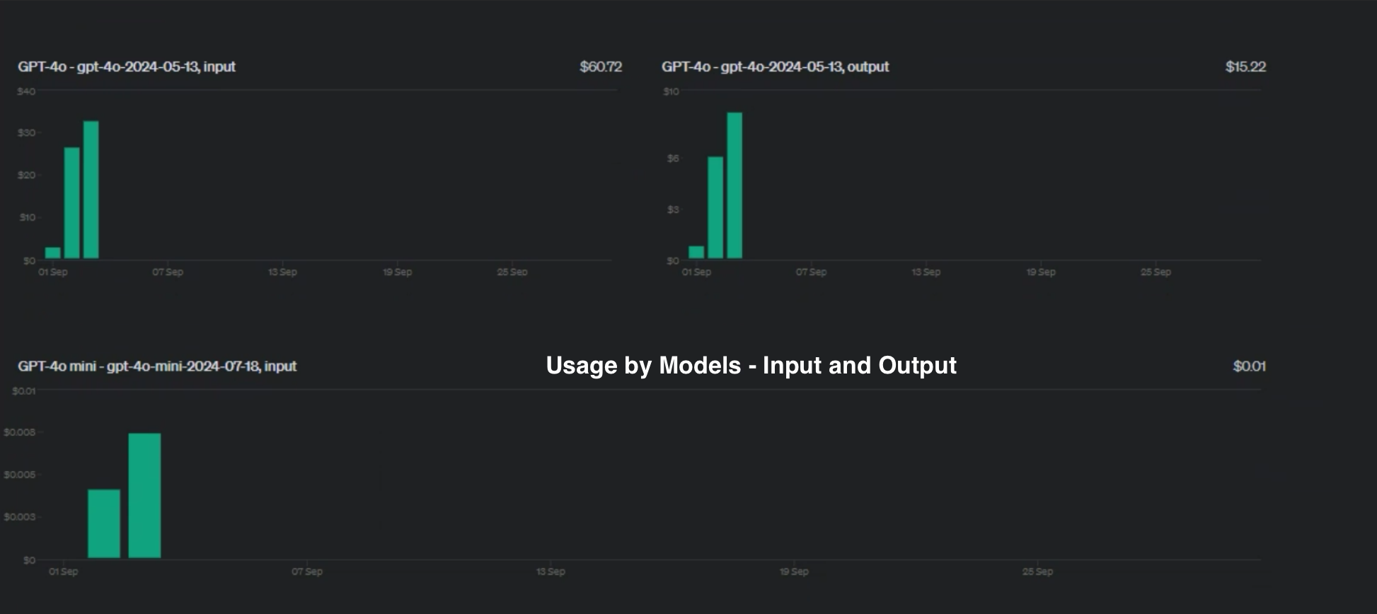The width and height of the screenshot is (1377, 614).
Task: Click the GPT-4o mini input chart title
Action: tap(157, 366)
